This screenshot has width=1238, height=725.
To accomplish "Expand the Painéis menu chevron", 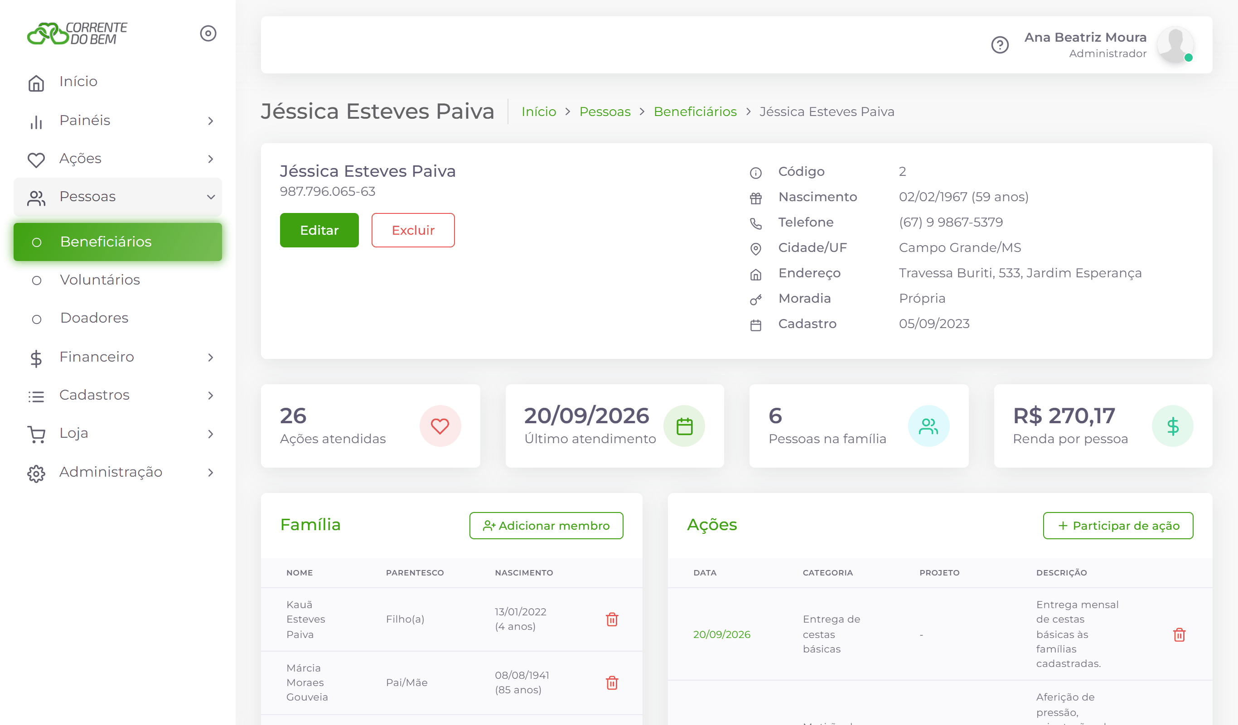I will pos(211,121).
